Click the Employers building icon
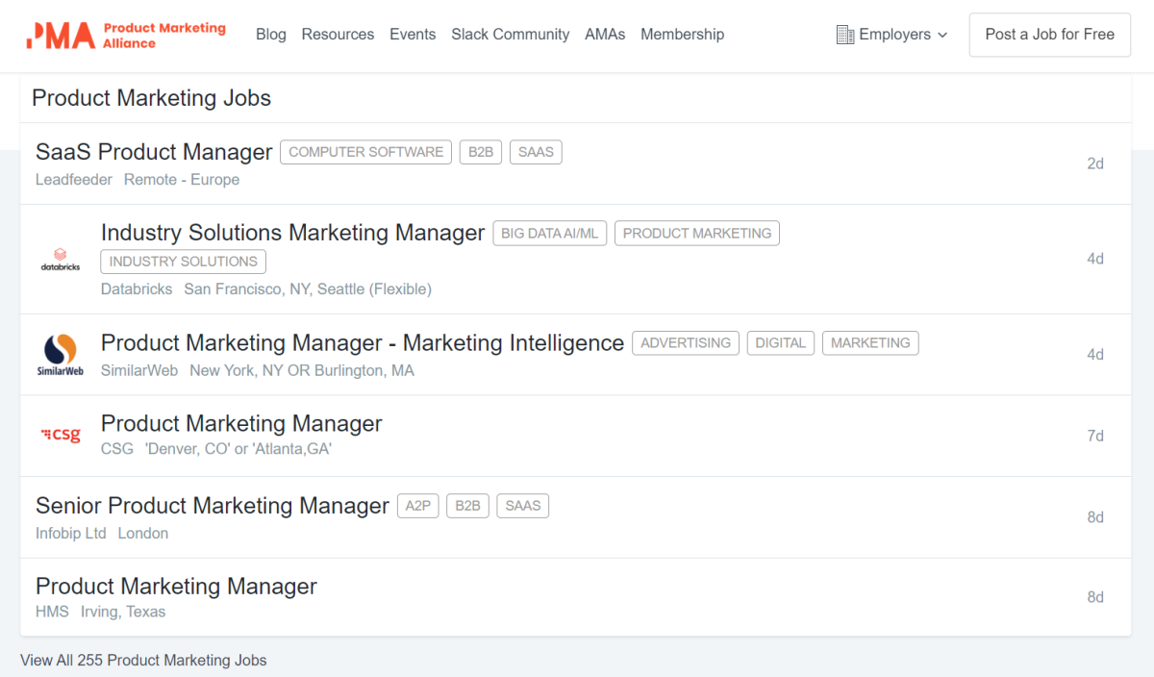Image resolution: width=1154 pixels, height=677 pixels. point(845,35)
